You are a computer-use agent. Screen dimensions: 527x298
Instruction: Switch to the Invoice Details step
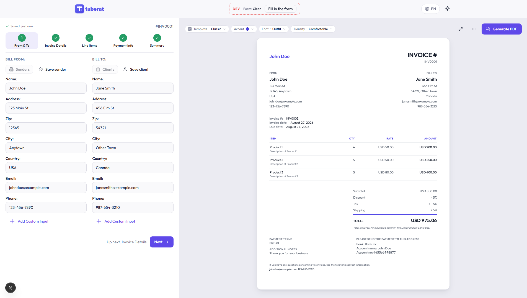point(56,41)
